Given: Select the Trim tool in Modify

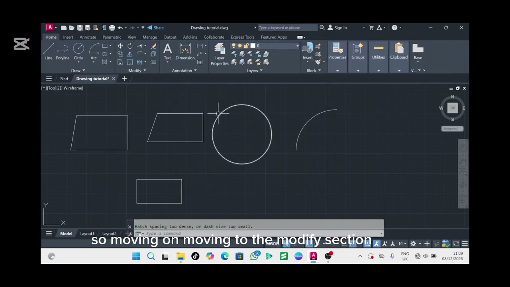Looking at the screenshot, I should point(140,46).
